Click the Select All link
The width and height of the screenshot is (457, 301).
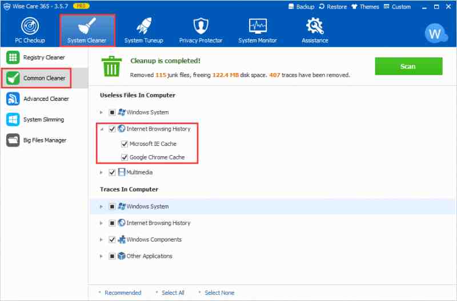coord(173,293)
